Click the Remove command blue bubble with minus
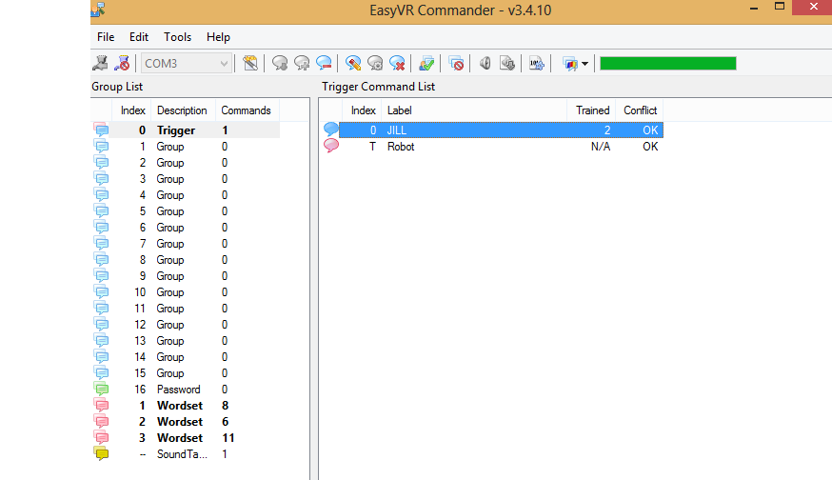 coord(324,63)
